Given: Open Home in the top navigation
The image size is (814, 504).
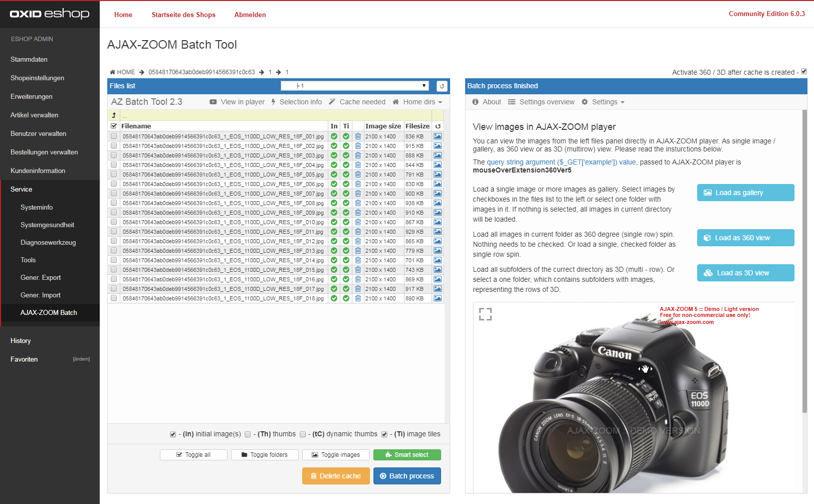Looking at the screenshot, I should pos(123,15).
